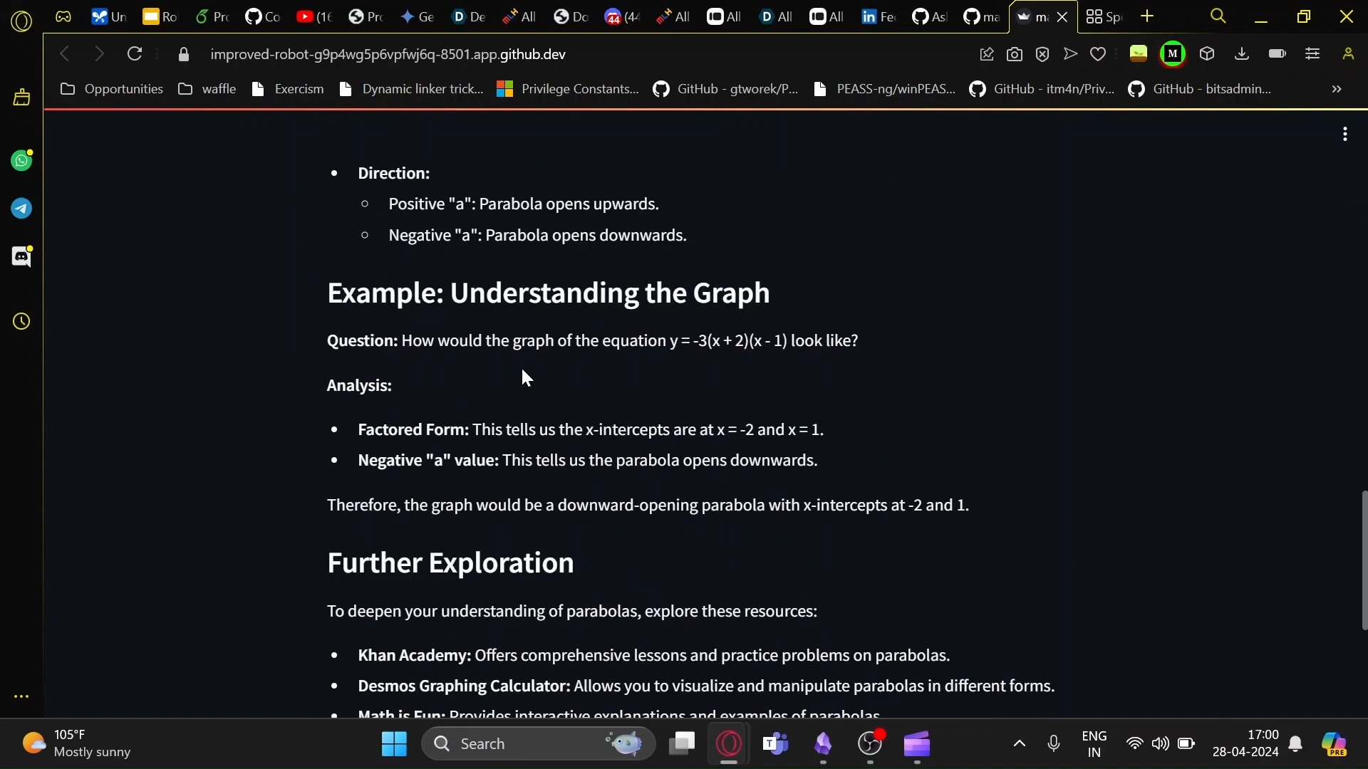Open the Streamlit three-dot app menu
This screenshot has height=769, width=1368.
[x=1344, y=134]
